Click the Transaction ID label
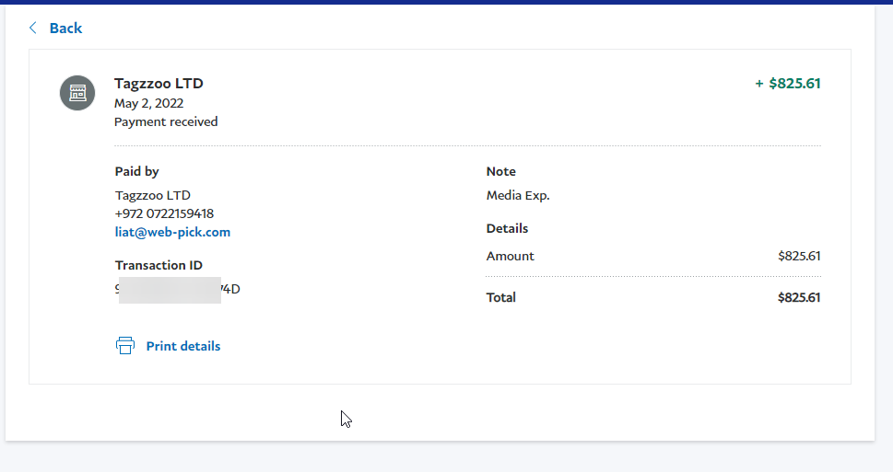 pyautogui.click(x=159, y=265)
